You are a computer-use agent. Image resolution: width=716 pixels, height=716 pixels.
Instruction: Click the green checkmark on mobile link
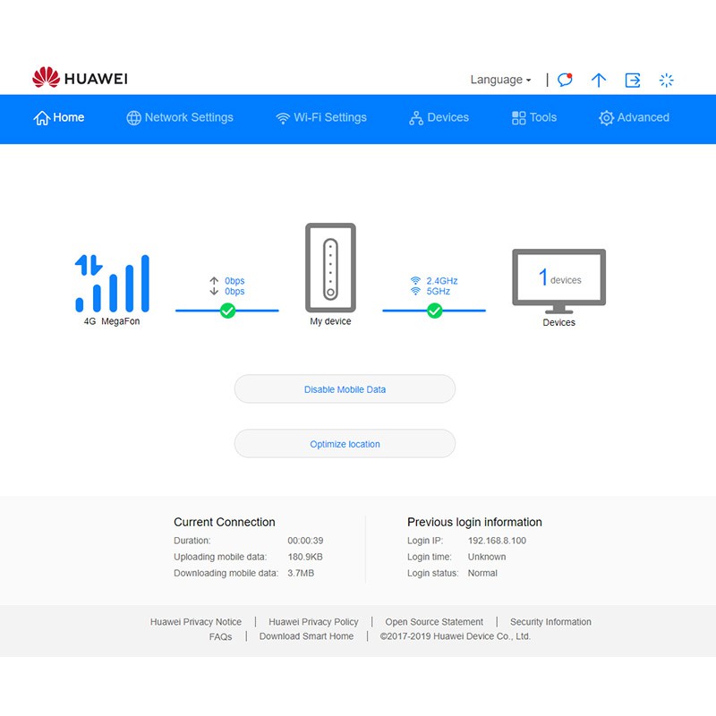(x=227, y=311)
